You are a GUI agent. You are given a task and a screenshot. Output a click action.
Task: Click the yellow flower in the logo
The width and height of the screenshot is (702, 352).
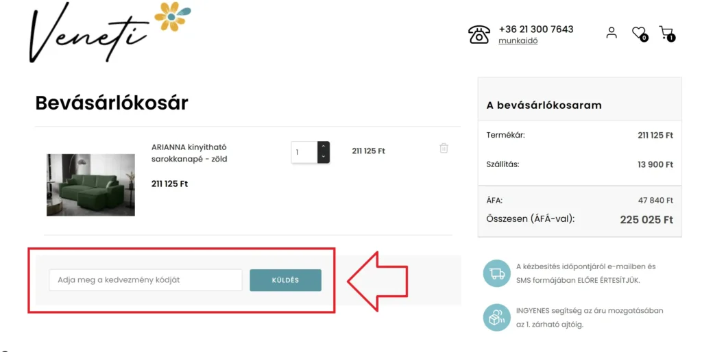click(x=170, y=16)
